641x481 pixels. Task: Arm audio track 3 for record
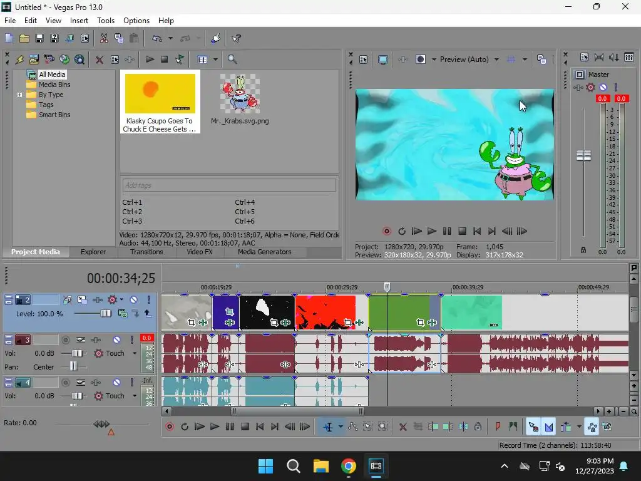tap(65, 340)
